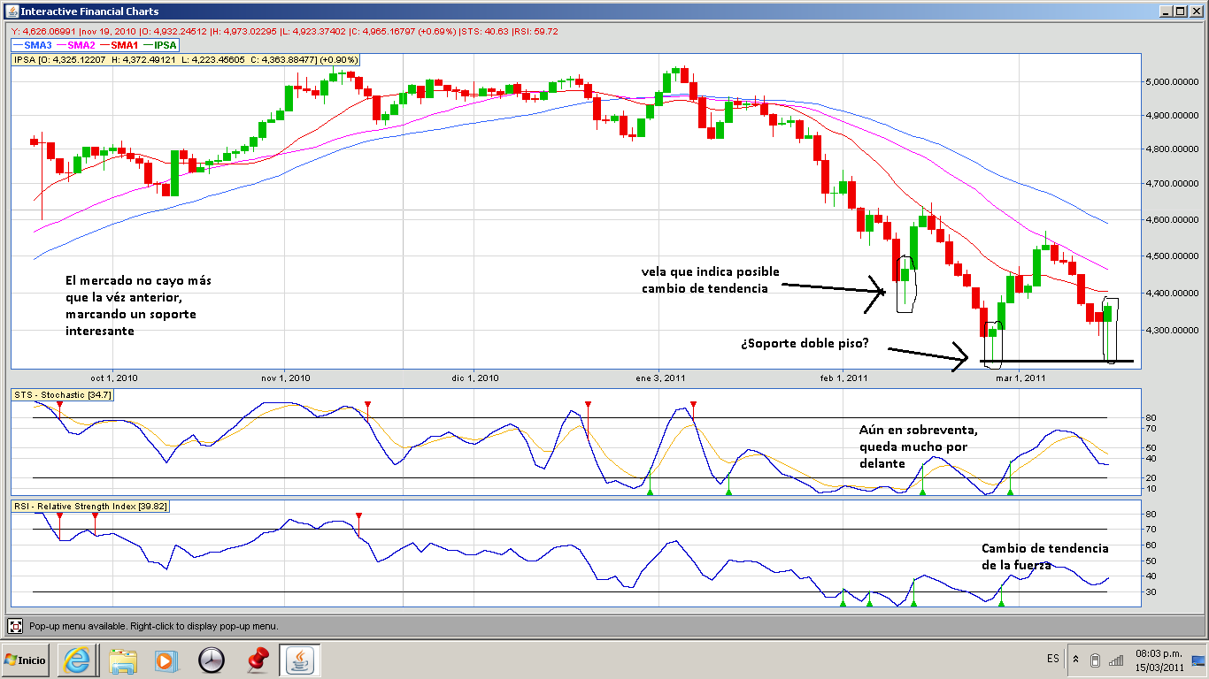Click the green IPSA legend entry
This screenshot has width=1209, height=679.
tap(159, 44)
